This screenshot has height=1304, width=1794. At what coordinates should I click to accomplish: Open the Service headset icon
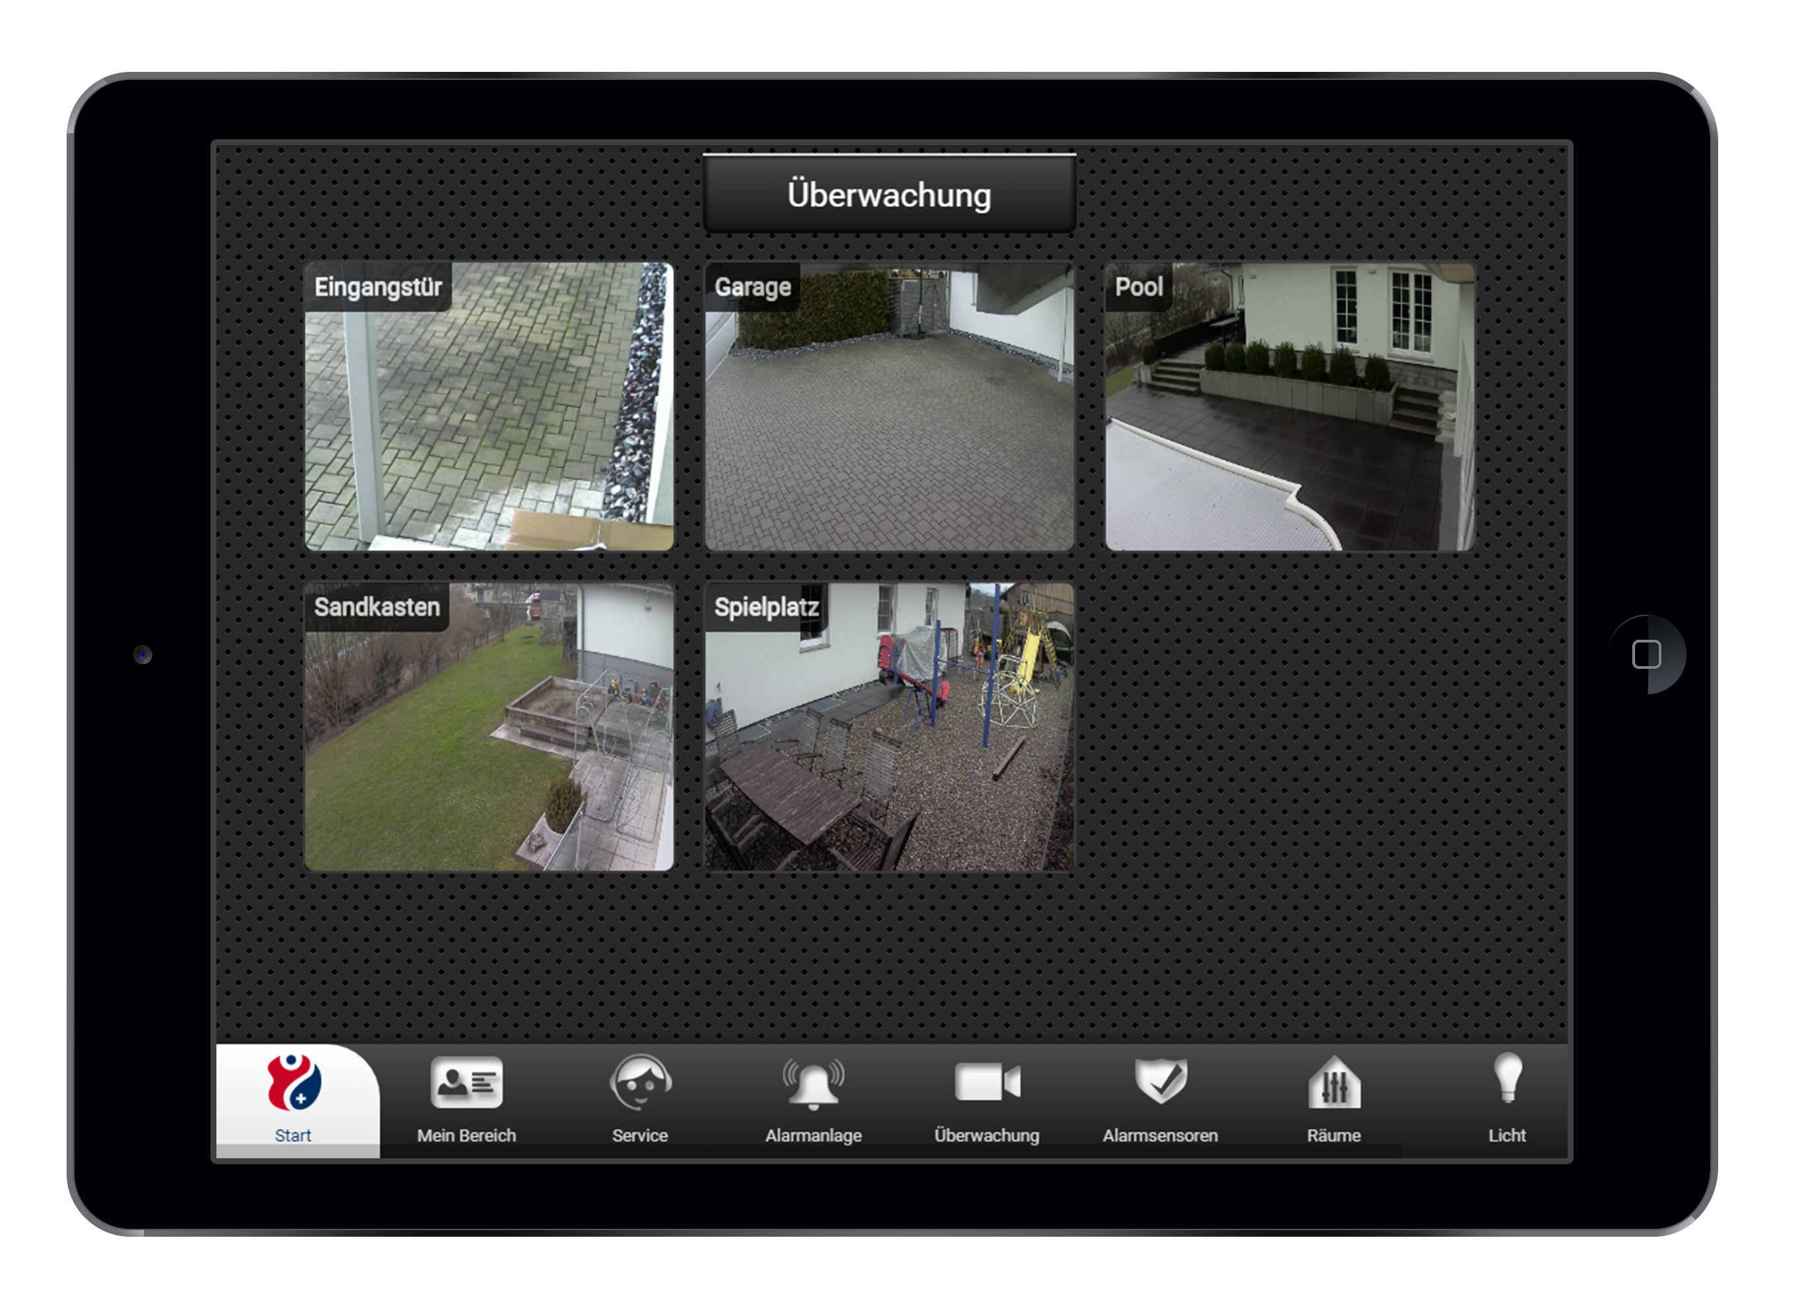[641, 1082]
